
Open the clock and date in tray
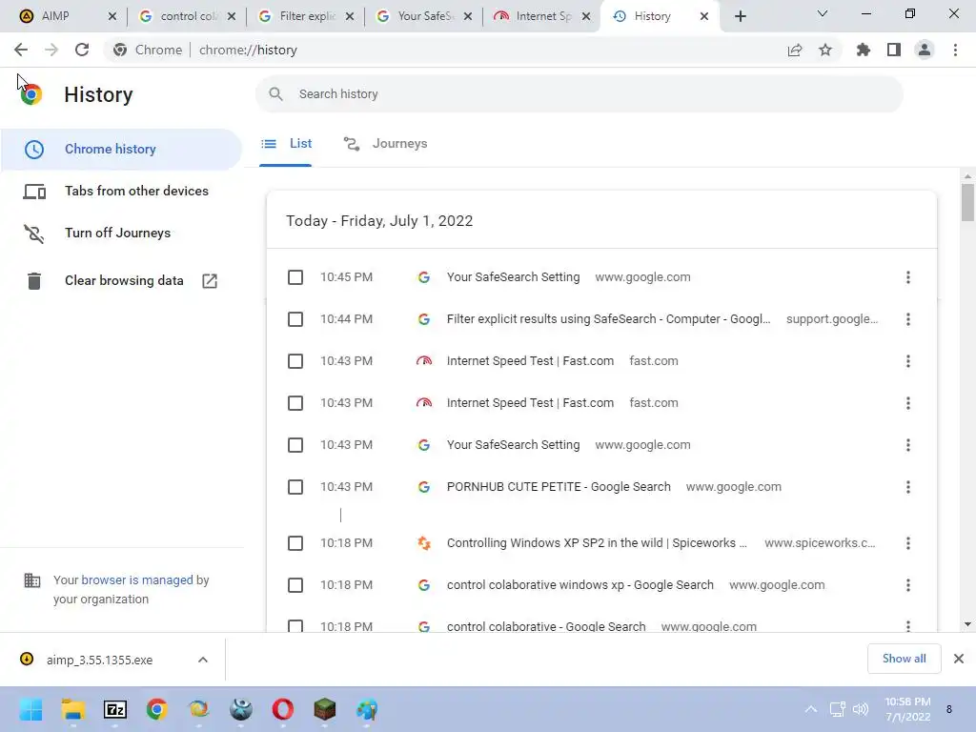coord(907,709)
